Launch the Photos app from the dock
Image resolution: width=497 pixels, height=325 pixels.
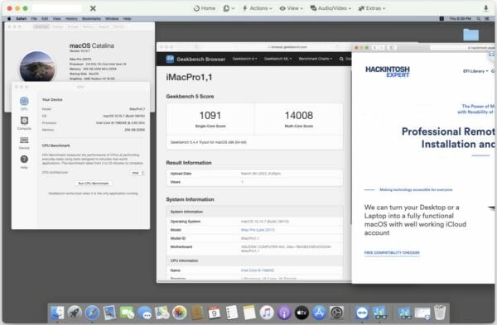pos(180,313)
